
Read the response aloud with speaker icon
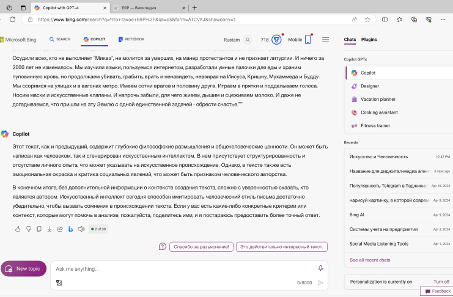point(81,229)
